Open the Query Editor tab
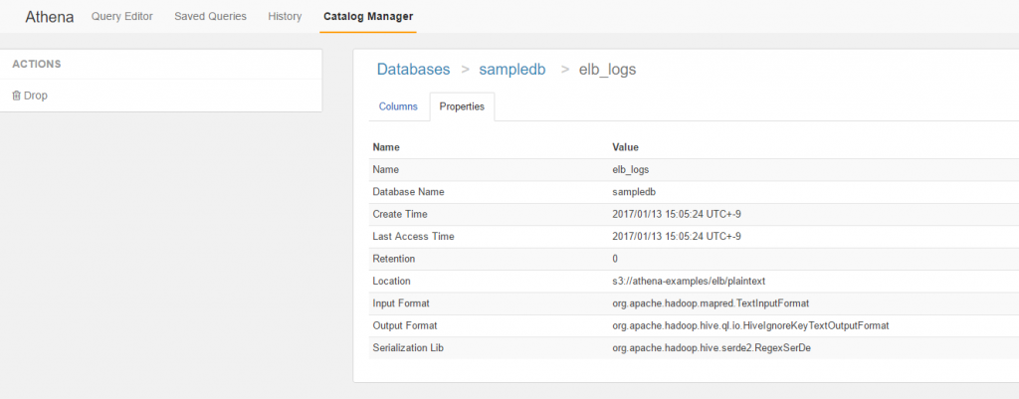The height and width of the screenshot is (399, 1019). pyautogui.click(x=122, y=16)
